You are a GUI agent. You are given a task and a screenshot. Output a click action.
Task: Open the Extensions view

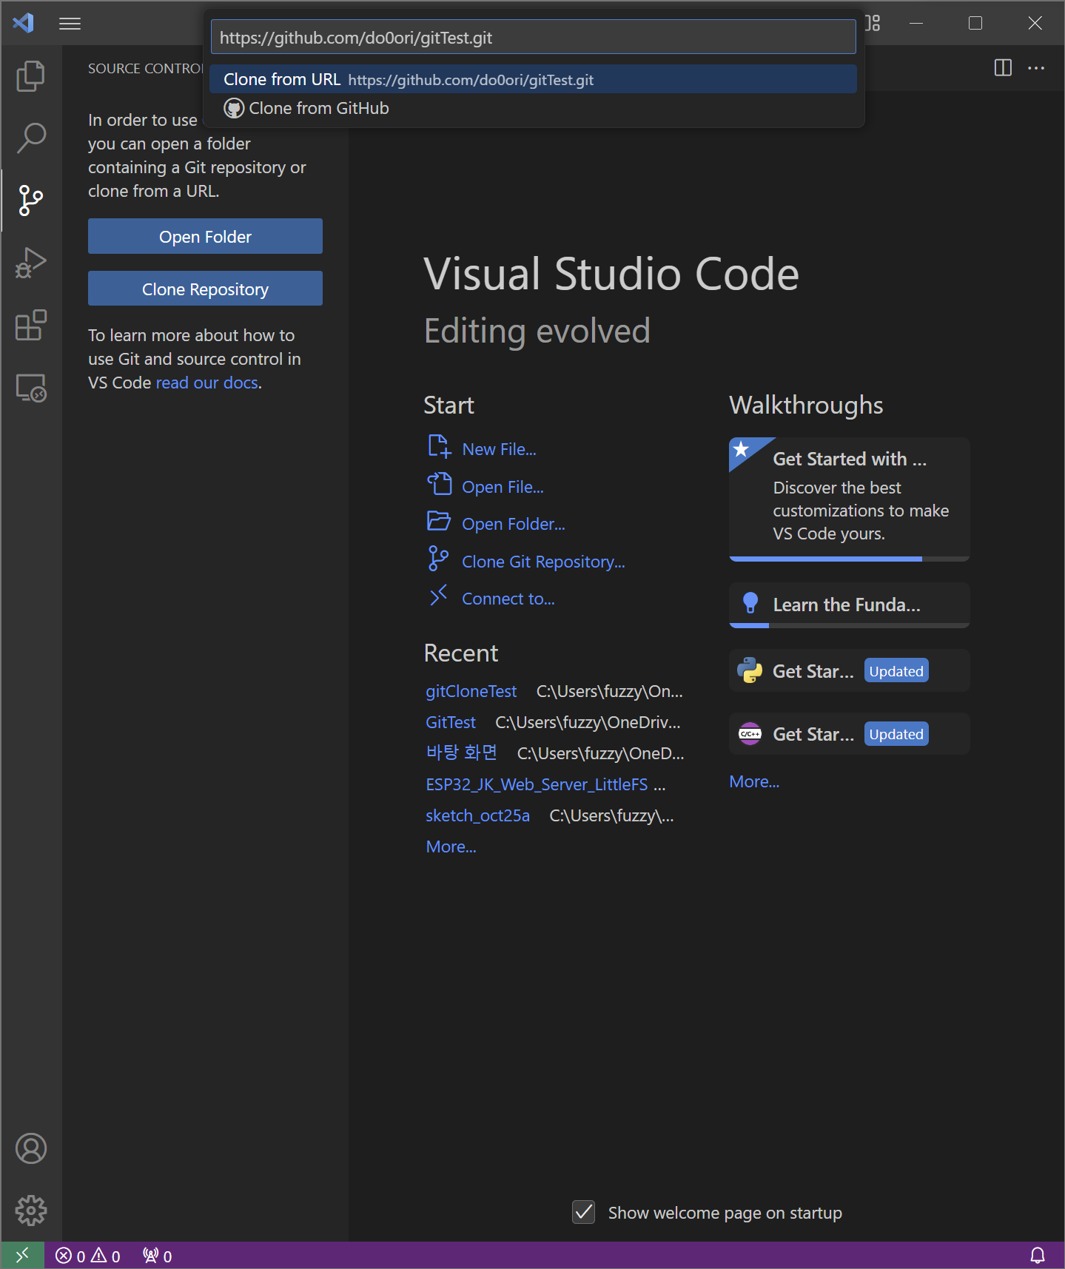tap(30, 324)
